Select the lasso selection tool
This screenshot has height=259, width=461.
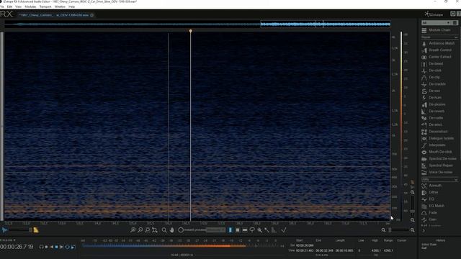[x=252, y=230]
